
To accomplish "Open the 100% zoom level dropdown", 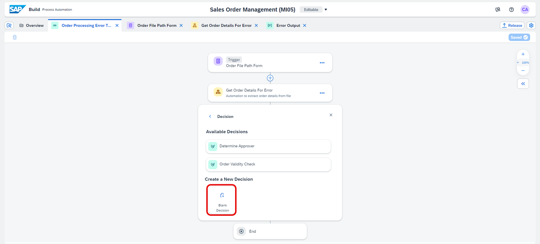I will click(x=523, y=63).
